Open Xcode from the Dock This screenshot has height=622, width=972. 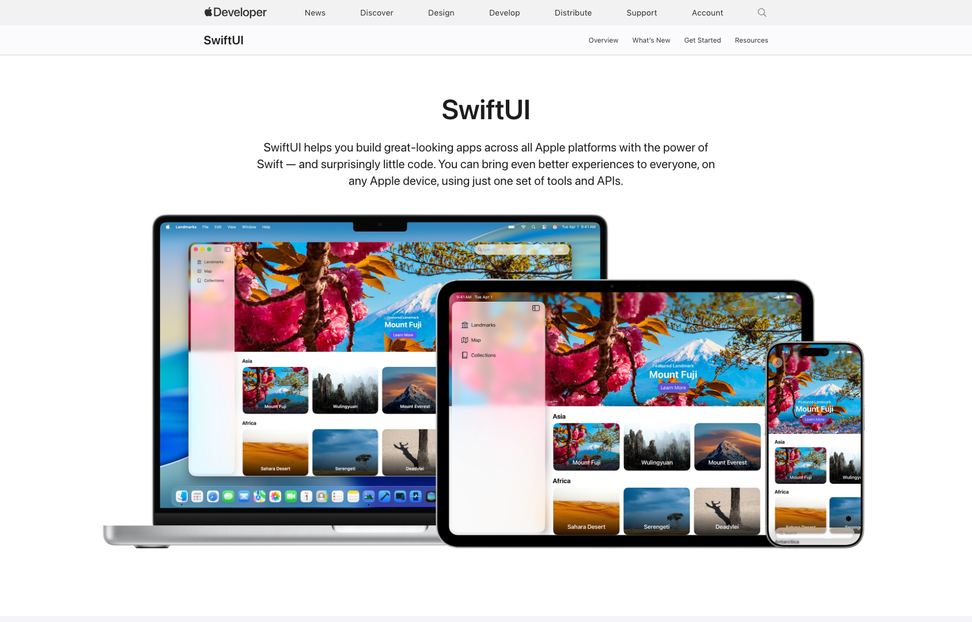[x=384, y=496]
